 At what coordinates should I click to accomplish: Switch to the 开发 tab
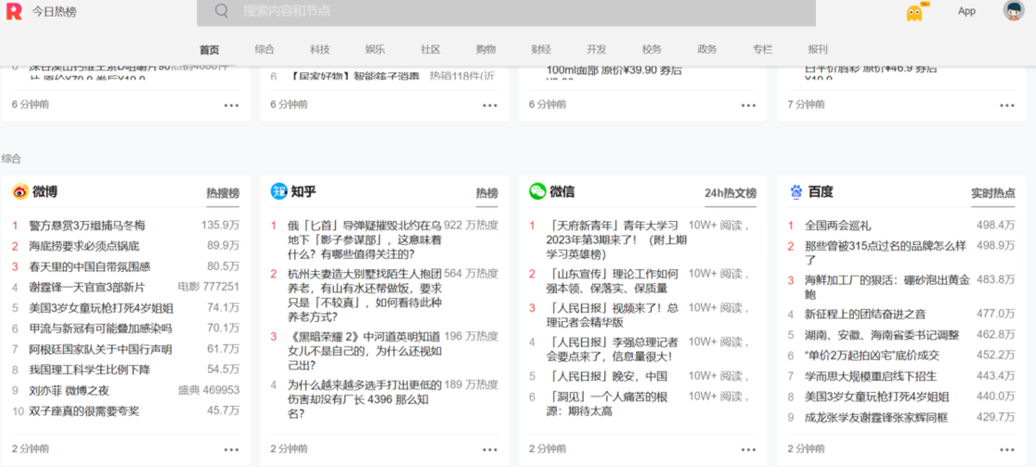point(597,50)
